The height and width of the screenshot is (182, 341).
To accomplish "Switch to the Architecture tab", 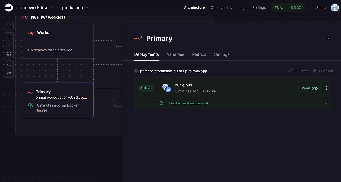I will 194,7.
